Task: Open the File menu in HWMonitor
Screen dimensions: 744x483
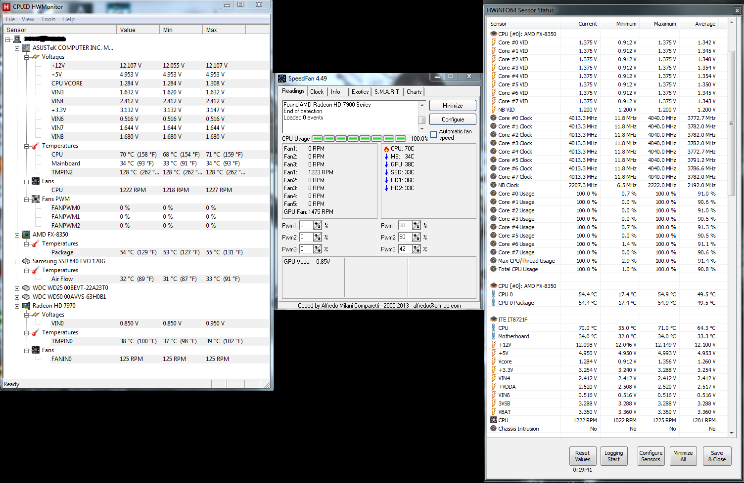Action: pyautogui.click(x=10, y=19)
